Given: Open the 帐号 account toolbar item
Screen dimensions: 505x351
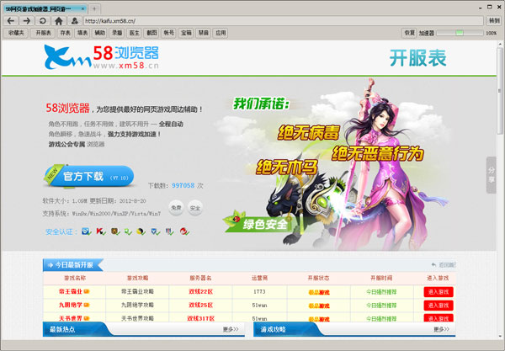Looking at the screenshot, I should coord(169,33).
